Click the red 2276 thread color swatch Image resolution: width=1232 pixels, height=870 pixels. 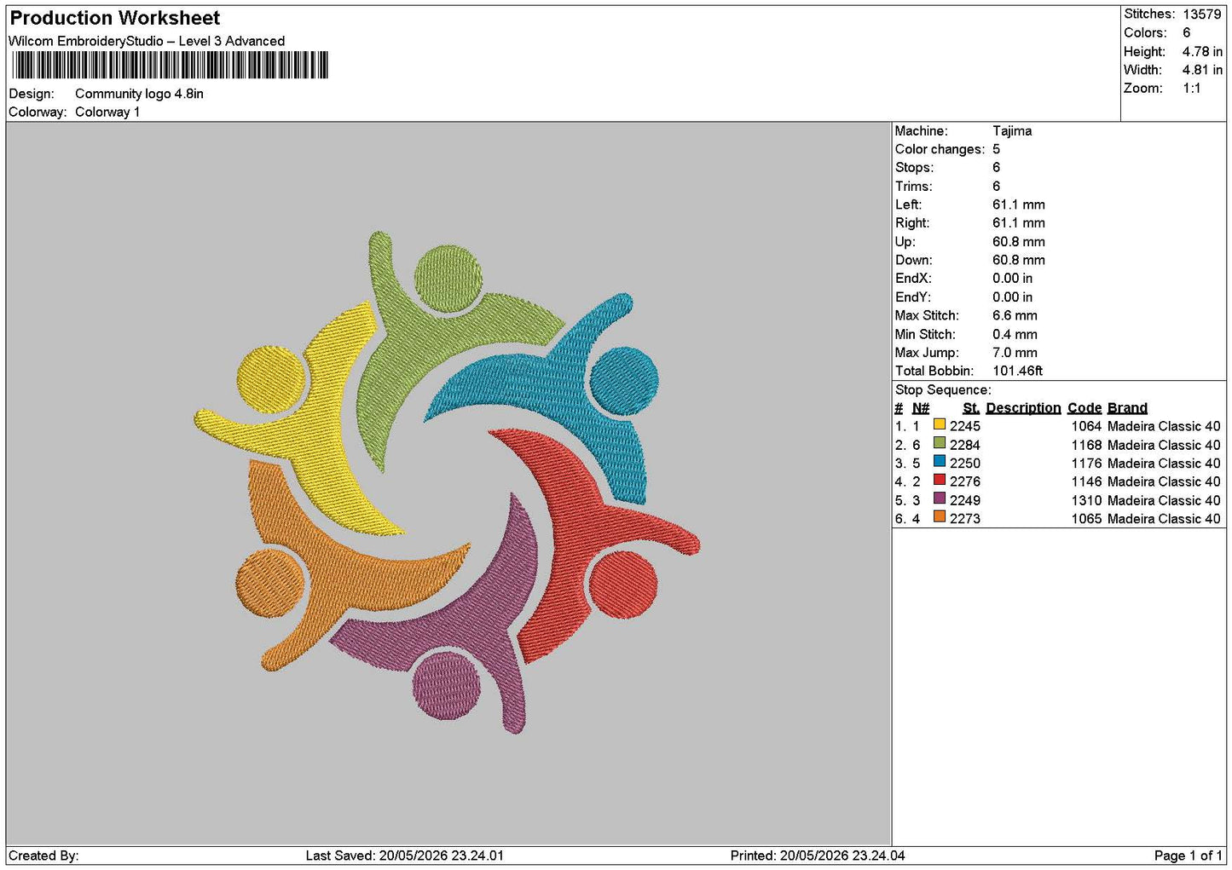(x=939, y=480)
